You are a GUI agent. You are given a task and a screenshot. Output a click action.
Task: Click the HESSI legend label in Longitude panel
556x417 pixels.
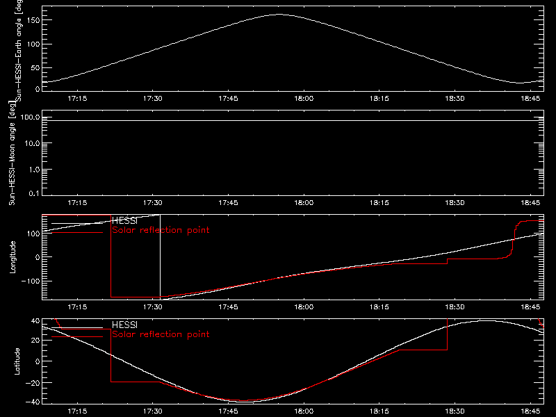pyautogui.click(x=124, y=220)
